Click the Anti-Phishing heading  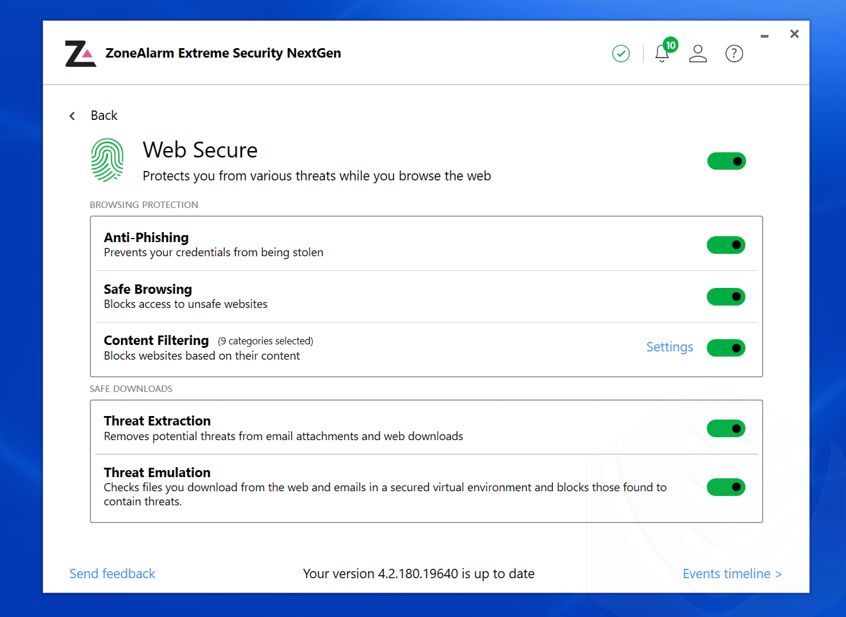[146, 237]
